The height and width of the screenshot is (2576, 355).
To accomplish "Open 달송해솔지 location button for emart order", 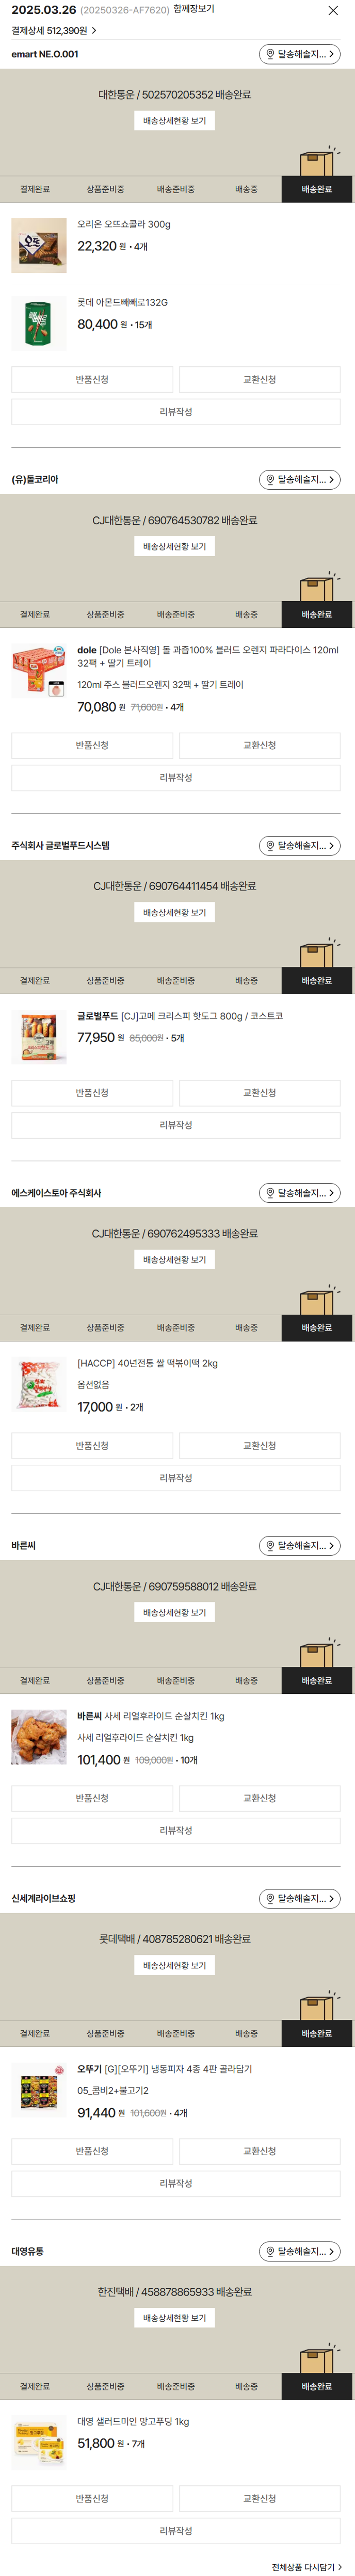I will coord(299,54).
